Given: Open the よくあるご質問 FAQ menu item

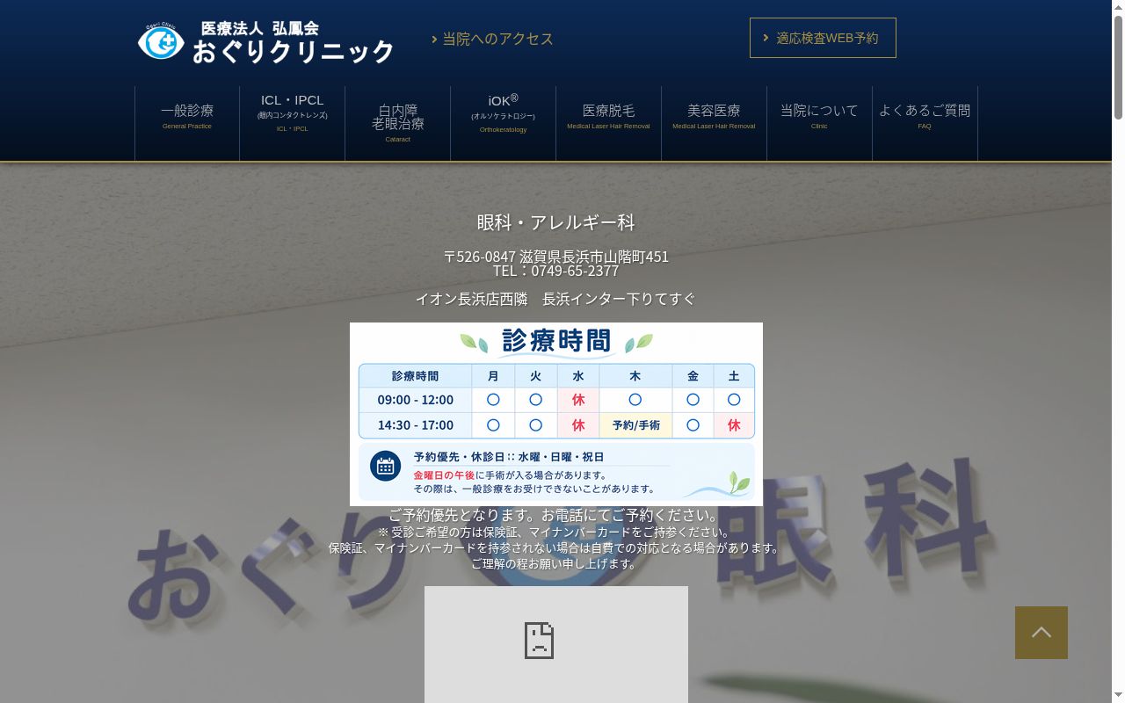Looking at the screenshot, I should (x=925, y=123).
